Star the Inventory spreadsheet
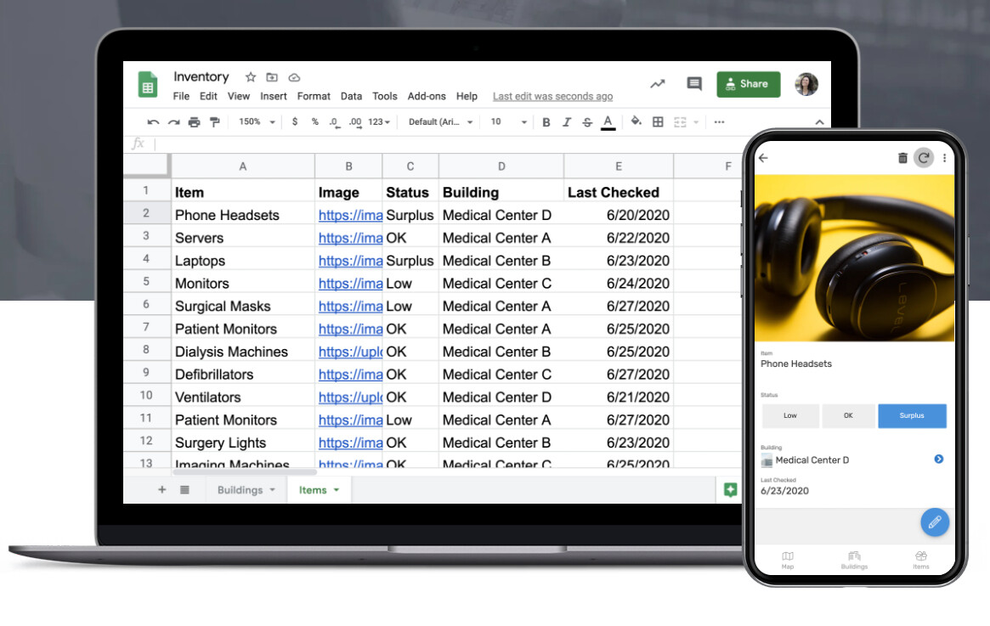 [251, 76]
